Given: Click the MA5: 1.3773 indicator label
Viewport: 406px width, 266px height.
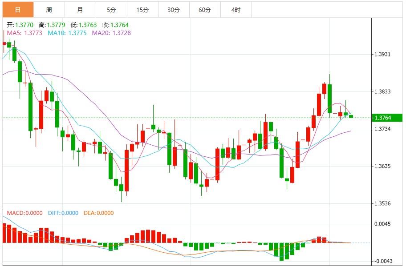Looking at the screenshot, I should 24,33.
